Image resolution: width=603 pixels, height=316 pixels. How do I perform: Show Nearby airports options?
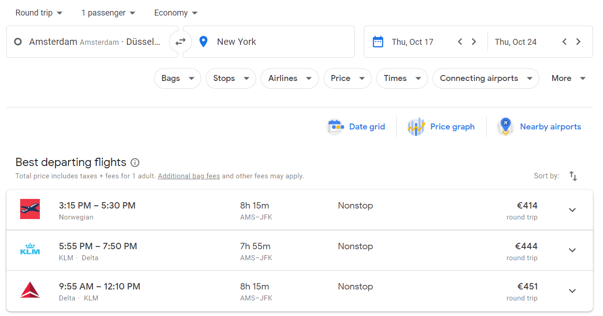point(539,127)
